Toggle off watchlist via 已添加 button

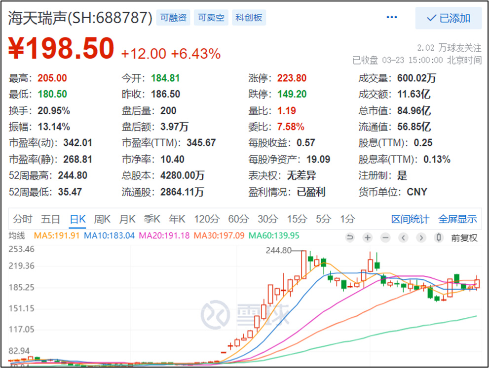click(x=449, y=18)
